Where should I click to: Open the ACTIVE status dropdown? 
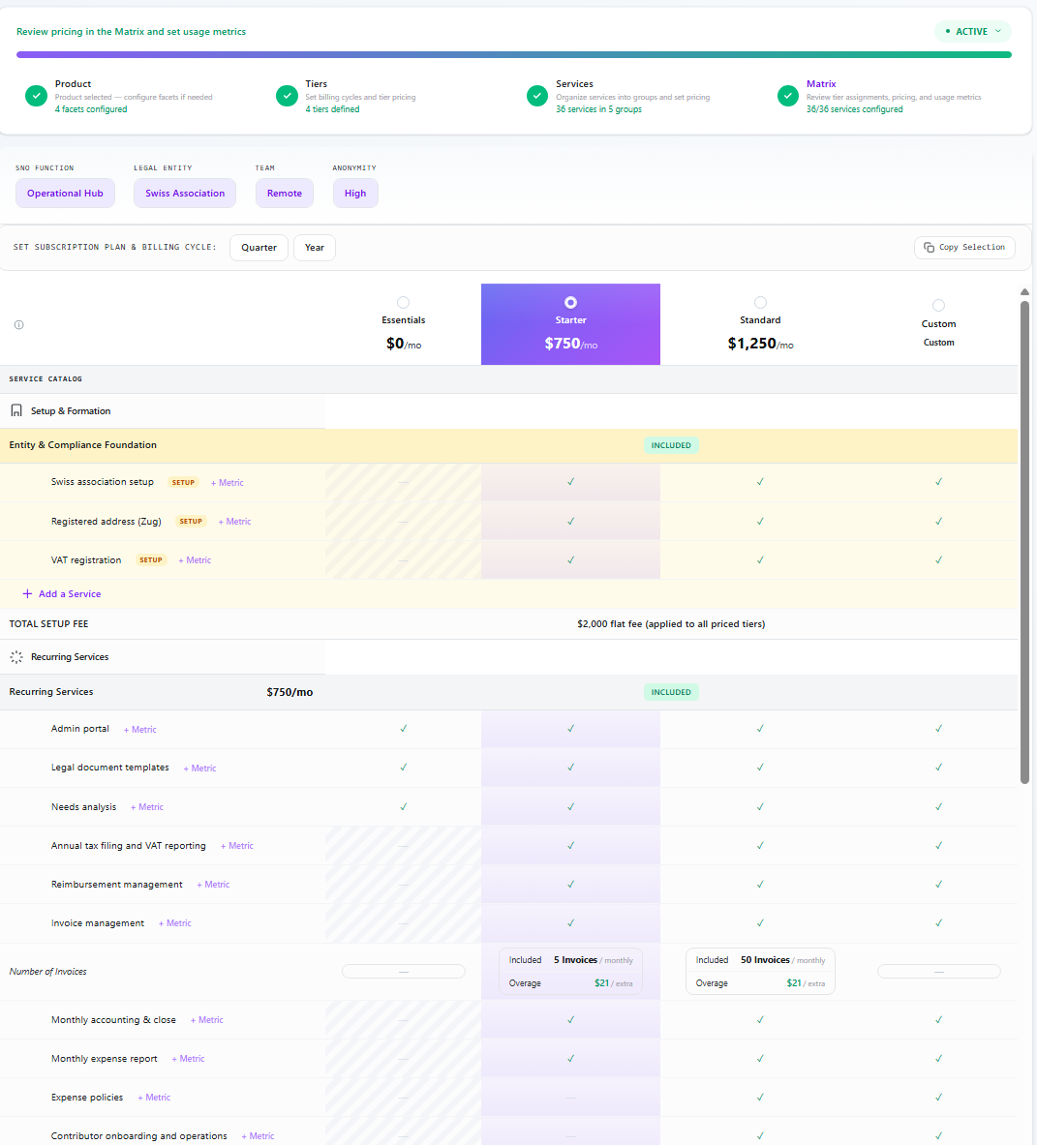pos(973,31)
